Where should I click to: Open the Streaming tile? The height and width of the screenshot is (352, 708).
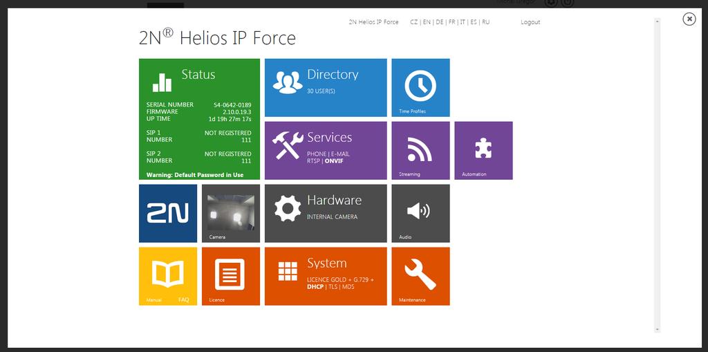click(420, 151)
